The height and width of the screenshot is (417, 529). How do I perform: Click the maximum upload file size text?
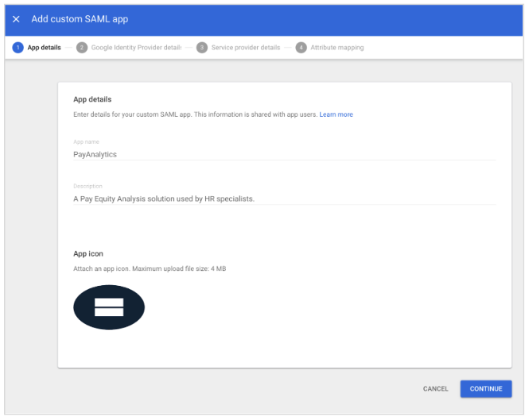[150, 269]
